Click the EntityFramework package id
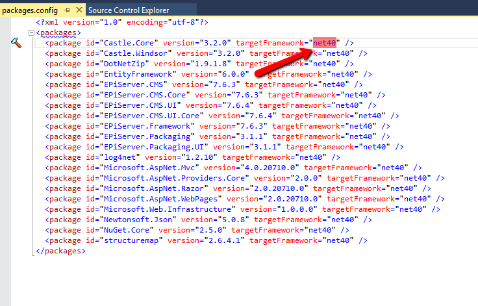478x306 pixels. click(138, 74)
